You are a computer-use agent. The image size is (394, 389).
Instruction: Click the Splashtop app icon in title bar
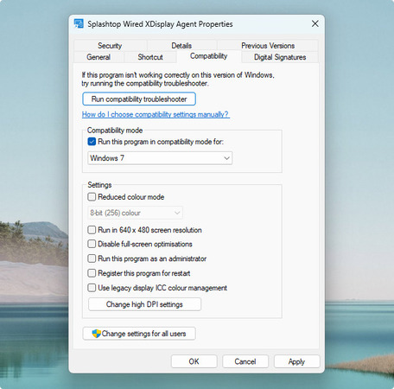[79, 23]
